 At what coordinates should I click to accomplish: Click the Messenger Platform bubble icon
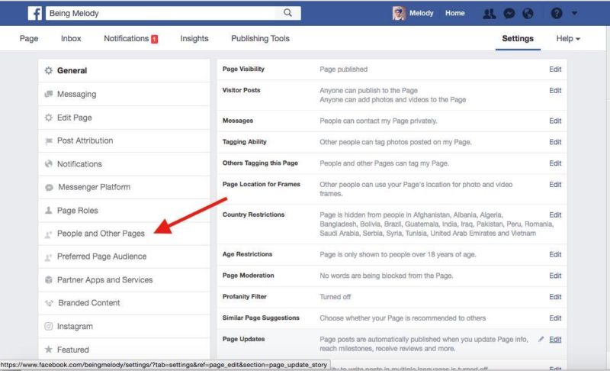click(49, 188)
